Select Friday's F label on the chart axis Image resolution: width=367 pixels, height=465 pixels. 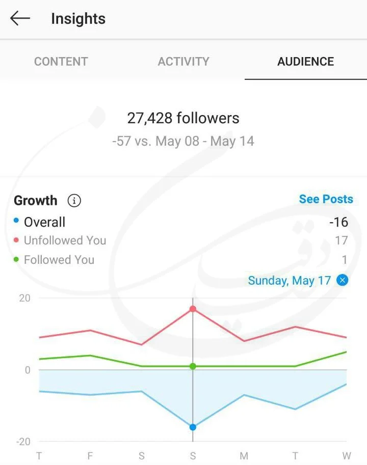[x=90, y=455]
